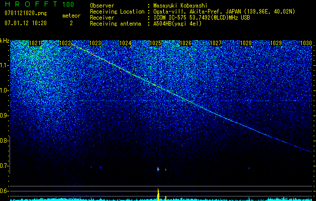Click time marker 1023
This screenshot has height=201, width=316.
95,43
